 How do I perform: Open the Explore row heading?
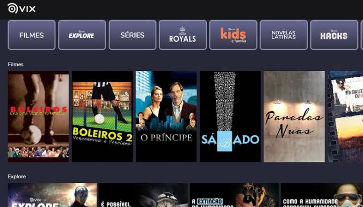pos(17,176)
